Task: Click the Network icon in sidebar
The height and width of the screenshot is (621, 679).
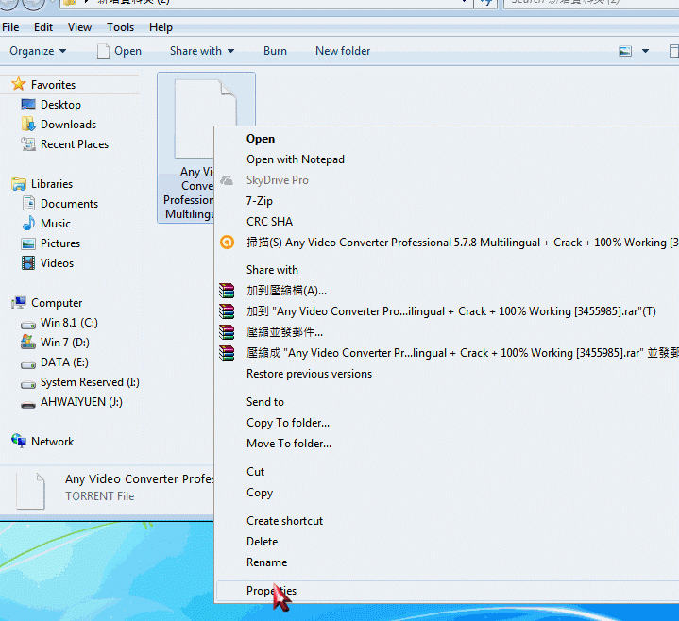Action: coord(19,441)
